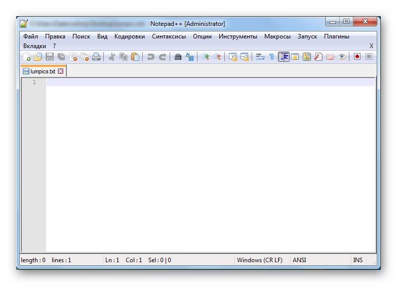Open the ? help menu

pos(55,46)
